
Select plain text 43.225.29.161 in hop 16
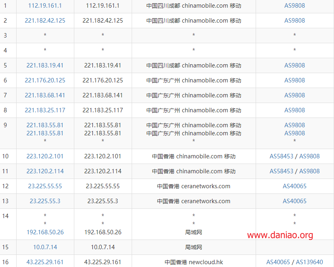[103, 262]
